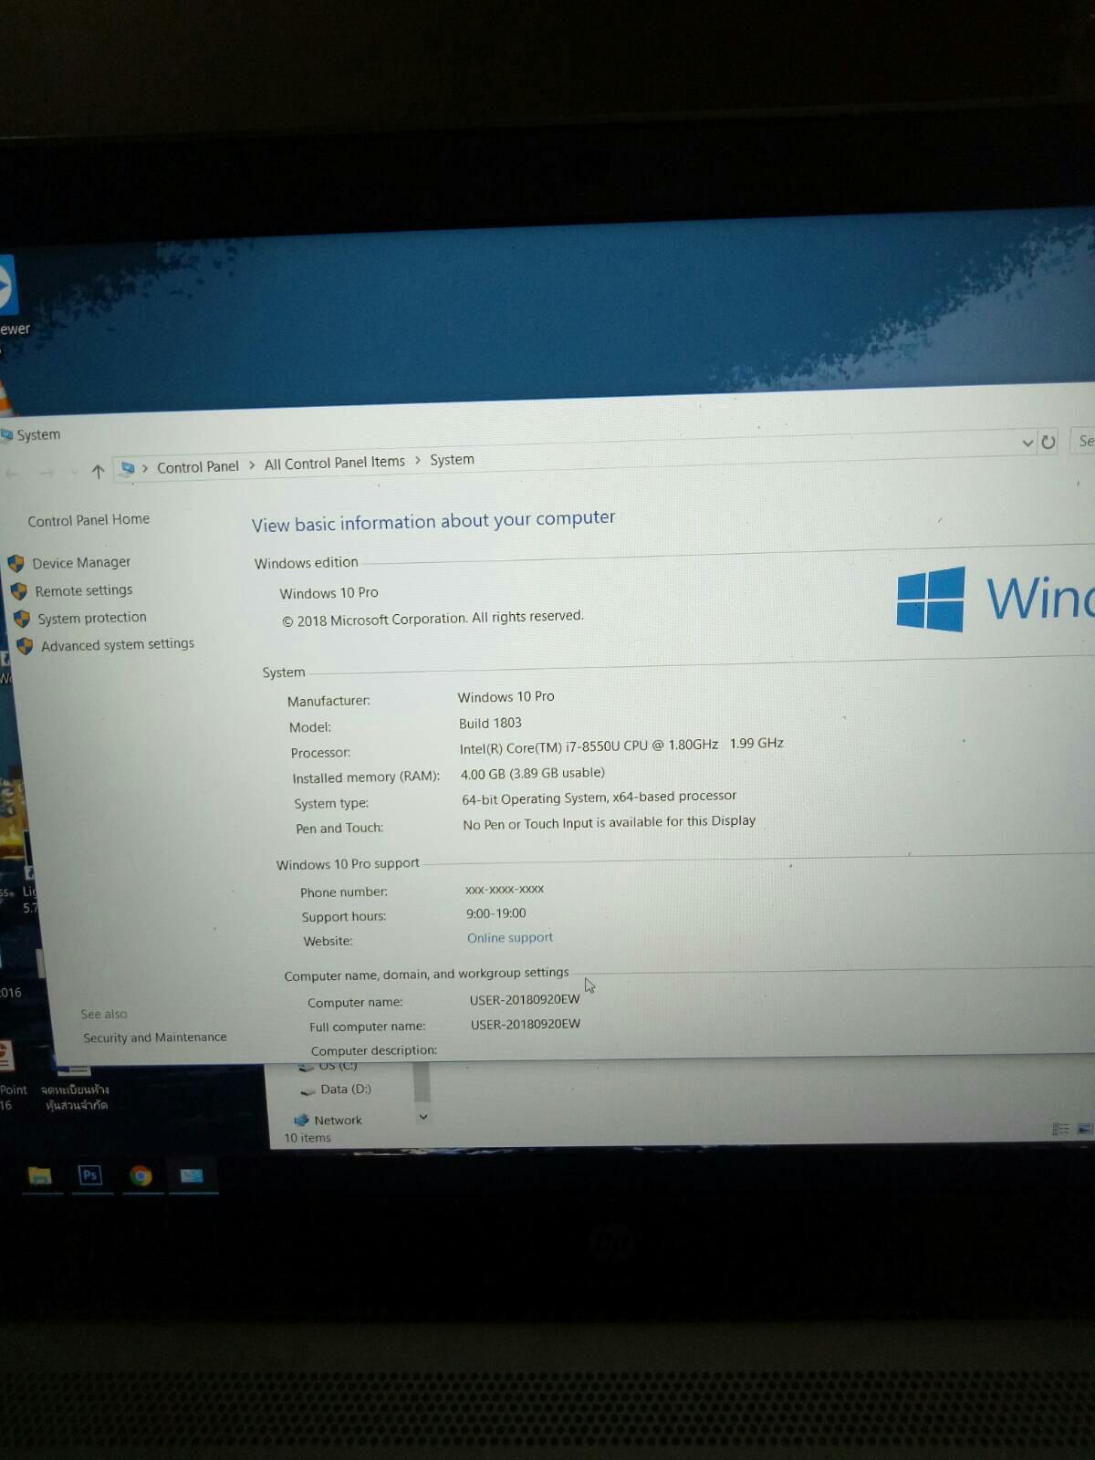The height and width of the screenshot is (1460, 1095).
Task: Open Google Chrome from taskbar
Action: (141, 1175)
